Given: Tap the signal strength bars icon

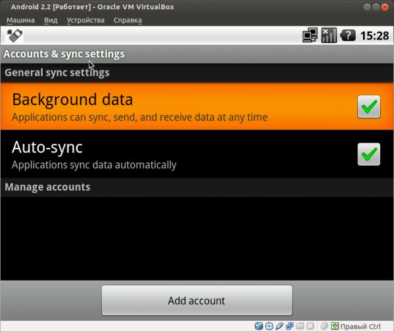Looking at the screenshot, I should coord(329,35).
